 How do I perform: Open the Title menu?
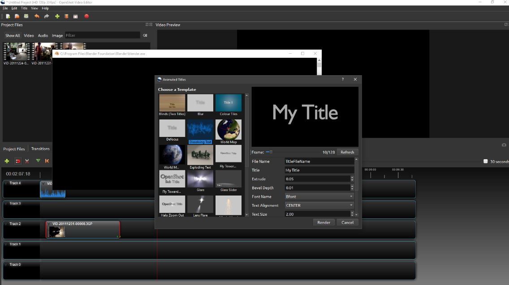point(24,8)
